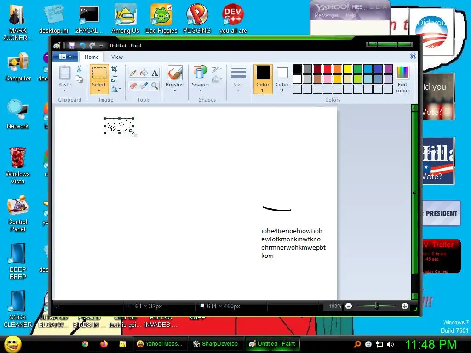Toggle Color 1 as active color
Image resolution: width=471 pixels, height=353 pixels.
pyautogui.click(x=263, y=79)
